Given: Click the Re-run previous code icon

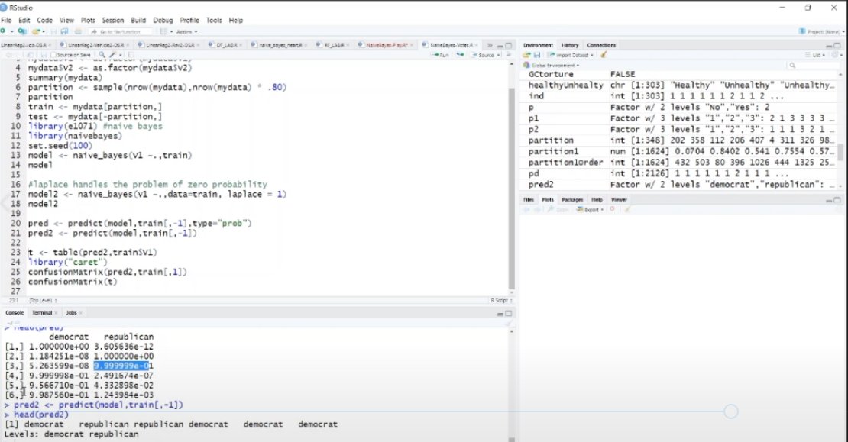Looking at the screenshot, I should click(x=460, y=55).
